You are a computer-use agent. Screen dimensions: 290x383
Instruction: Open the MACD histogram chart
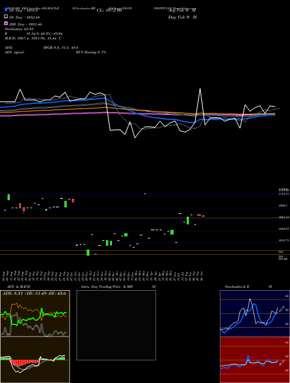click(x=35, y=360)
